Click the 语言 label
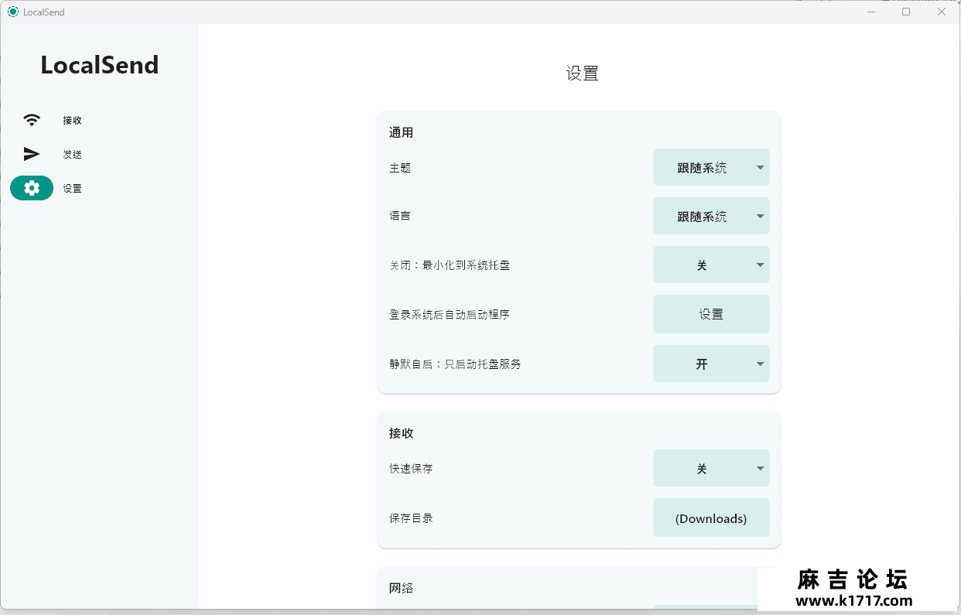 400,216
